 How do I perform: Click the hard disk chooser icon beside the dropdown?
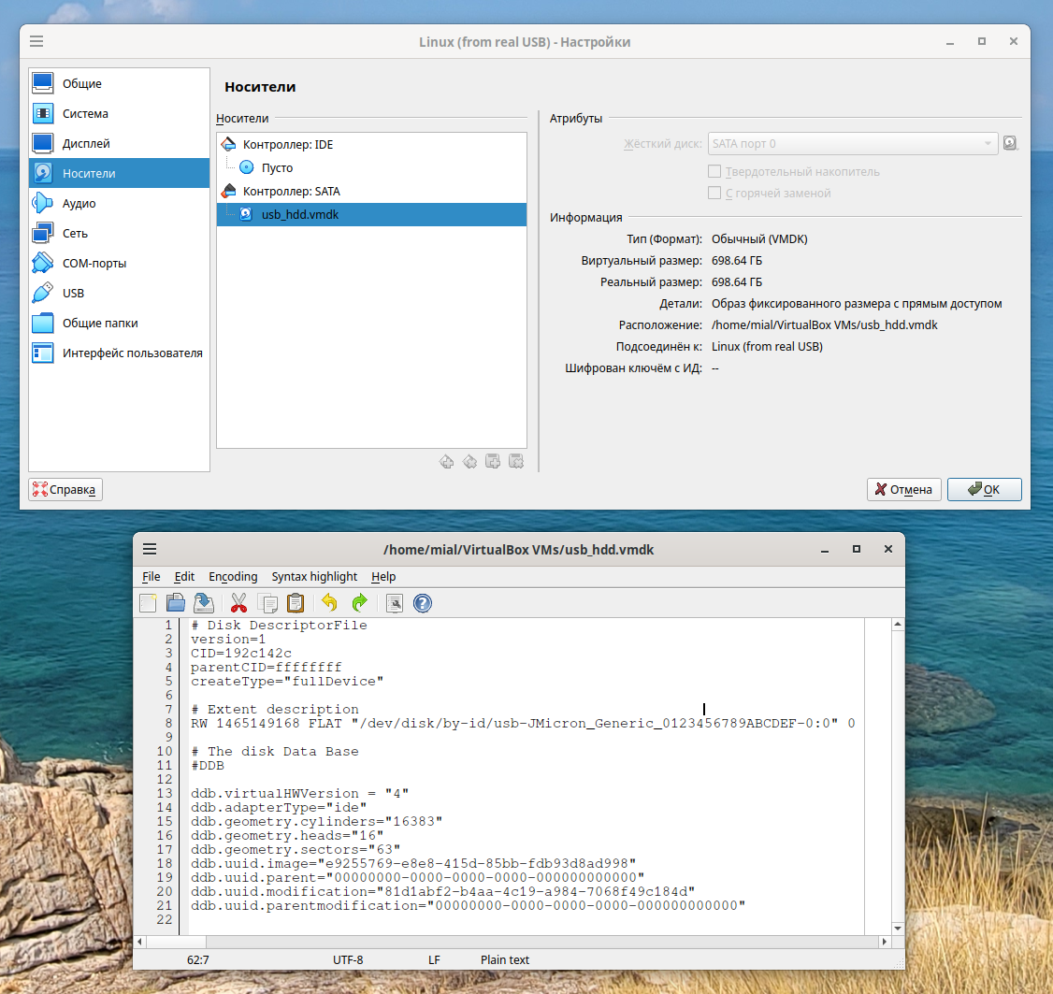coord(1012,142)
